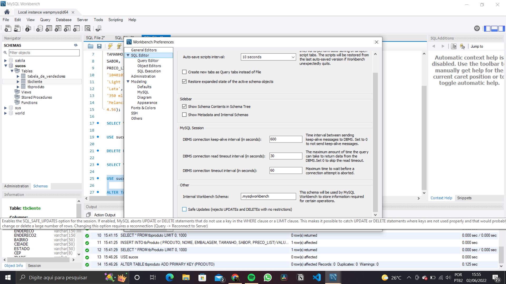506x284 pixels.
Task: Execute the statement under the cursor icon
Action: coord(119,46)
